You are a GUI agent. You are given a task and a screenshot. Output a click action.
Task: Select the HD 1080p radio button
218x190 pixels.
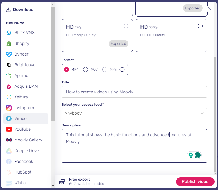pyautogui.click(x=200, y=26)
